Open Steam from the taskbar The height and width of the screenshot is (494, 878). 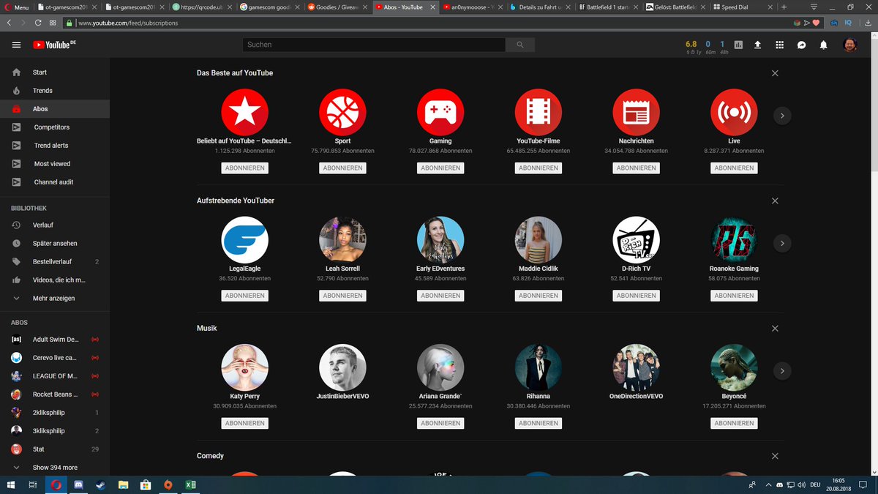pyautogui.click(x=100, y=485)
